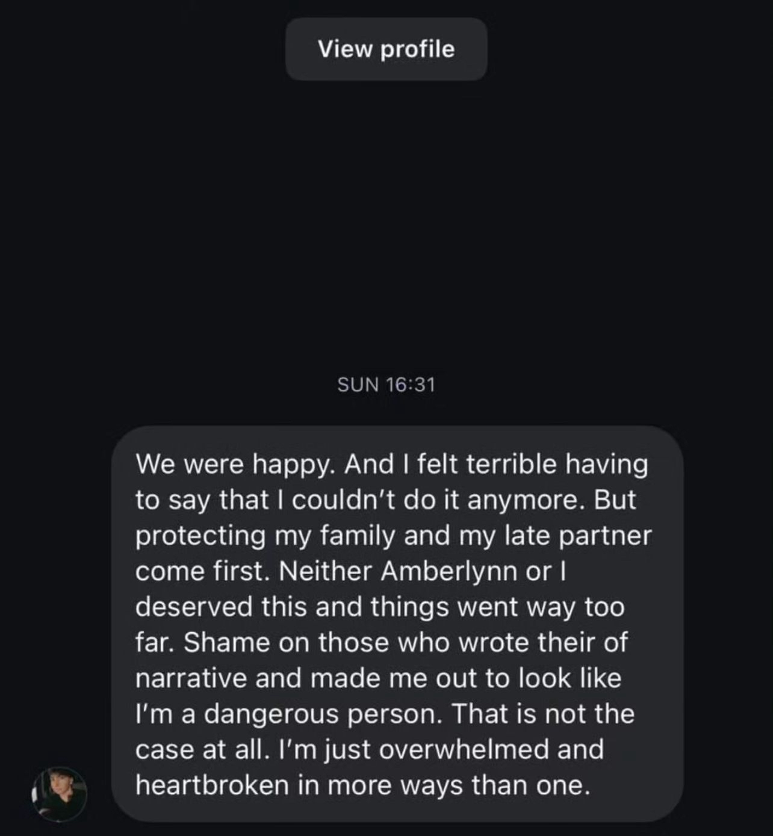The image size is (773, 836).
Task: Click the SUN 16:31 timestamp
Action: coord(386,385)
